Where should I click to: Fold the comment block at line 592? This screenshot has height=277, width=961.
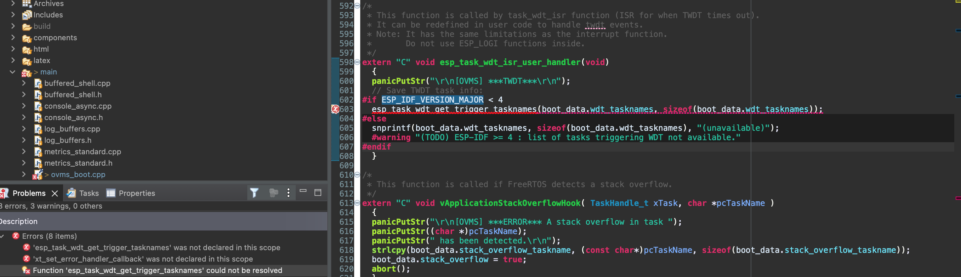click(357, 6)
